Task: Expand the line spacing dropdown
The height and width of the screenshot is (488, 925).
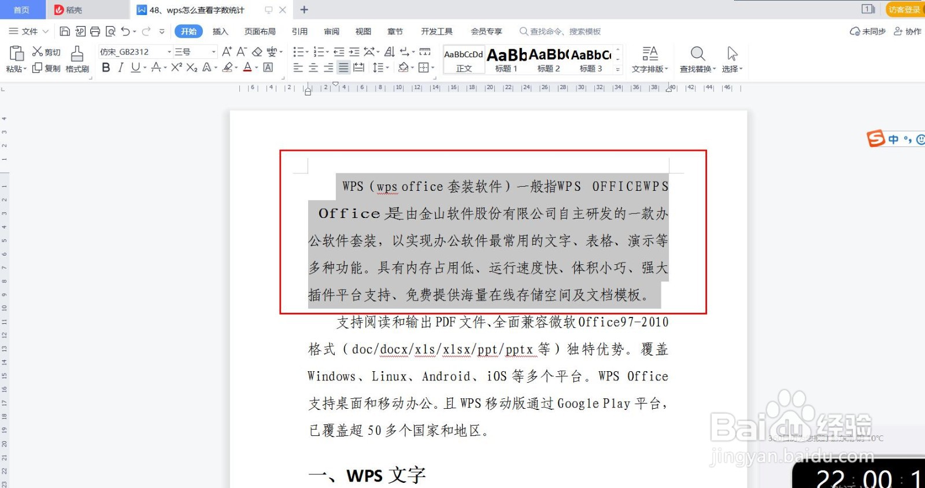Action: coord(387,68)
